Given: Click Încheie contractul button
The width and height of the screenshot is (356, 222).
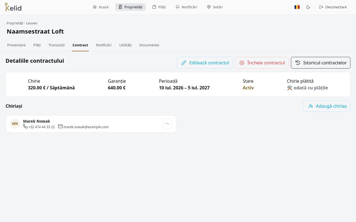Looking at the screenshot, I should (262, 63).
